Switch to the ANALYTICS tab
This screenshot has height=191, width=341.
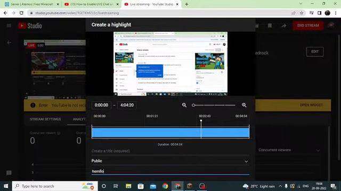[79, 119]
